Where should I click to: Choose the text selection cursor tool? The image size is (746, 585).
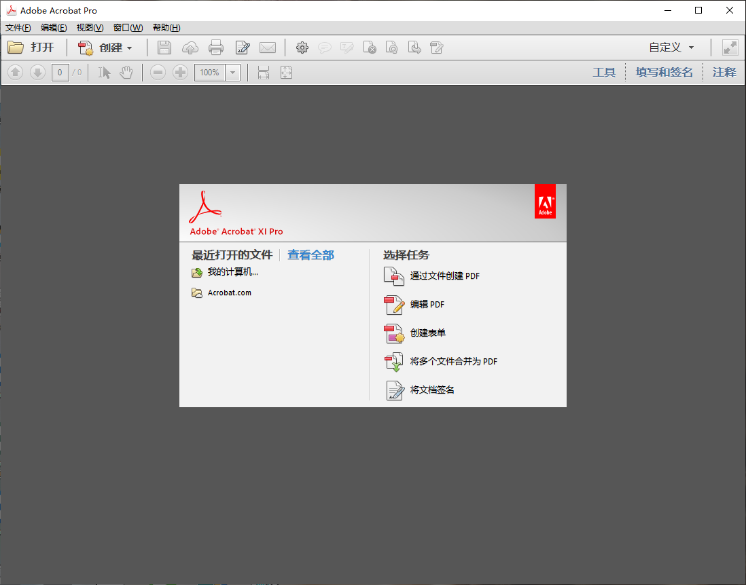(x=104, y=72)
